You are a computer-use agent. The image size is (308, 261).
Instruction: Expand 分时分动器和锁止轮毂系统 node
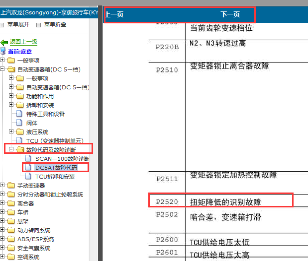pyautogui.click(x=2, y=194)
